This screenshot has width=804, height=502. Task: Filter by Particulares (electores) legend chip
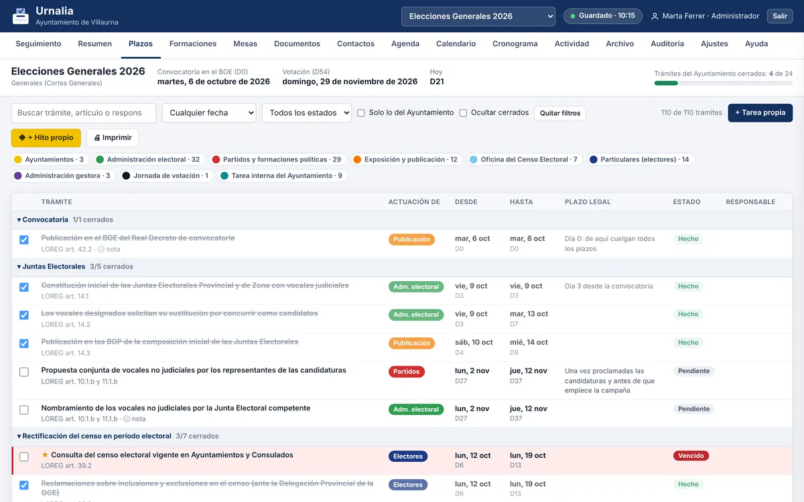point(640,160)
